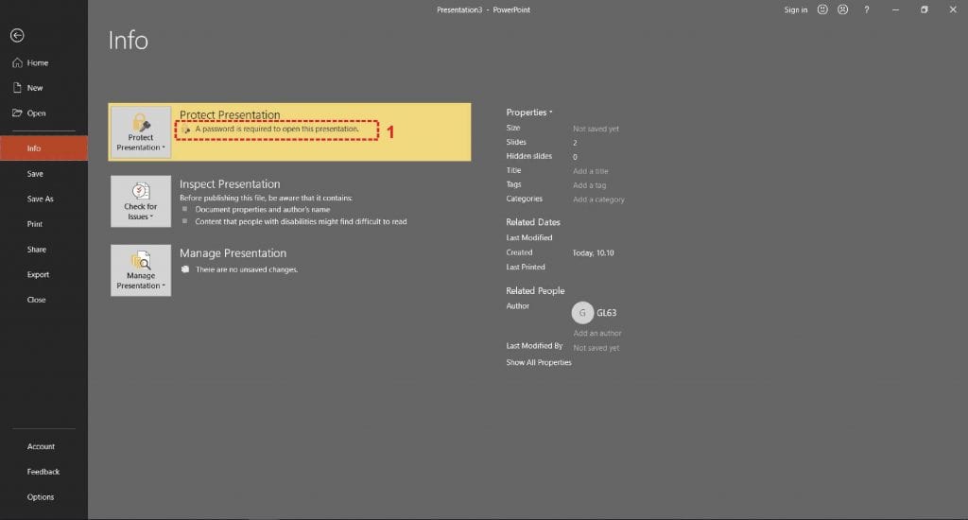Click the Related People heading
Viewport: 968px width, 520px height.
tap(535, 291)
